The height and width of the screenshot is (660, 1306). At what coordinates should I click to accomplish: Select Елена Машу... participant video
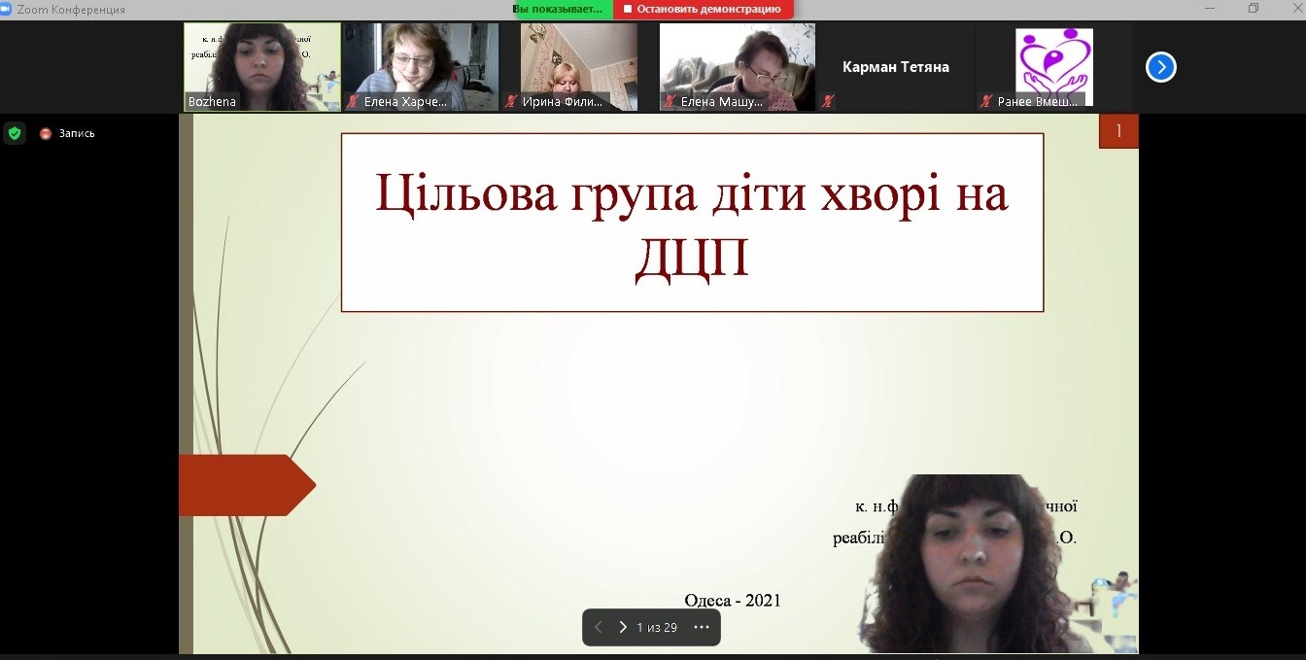tap(738, 67)
